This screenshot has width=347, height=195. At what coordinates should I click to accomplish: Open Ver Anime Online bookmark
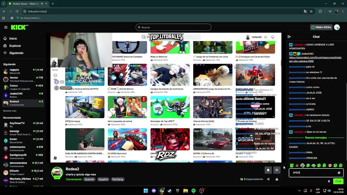click(x=28, y=18)
